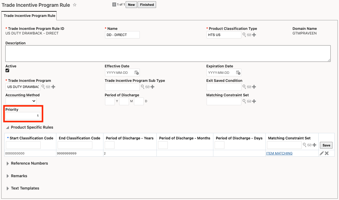Search Trade Incentive Program with magnifier
Image resolution: width=339 pixels, height=200 pixels.
43,87
